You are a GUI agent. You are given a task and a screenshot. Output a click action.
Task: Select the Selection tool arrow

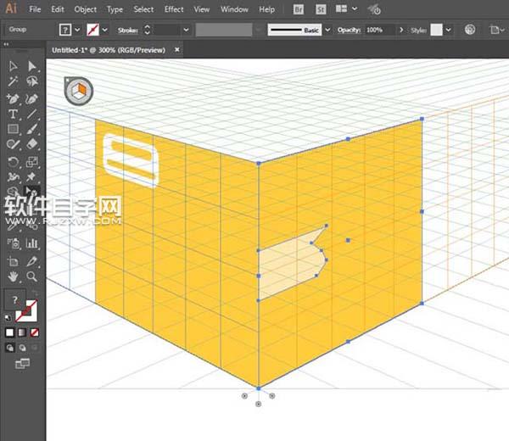[13, 66]
